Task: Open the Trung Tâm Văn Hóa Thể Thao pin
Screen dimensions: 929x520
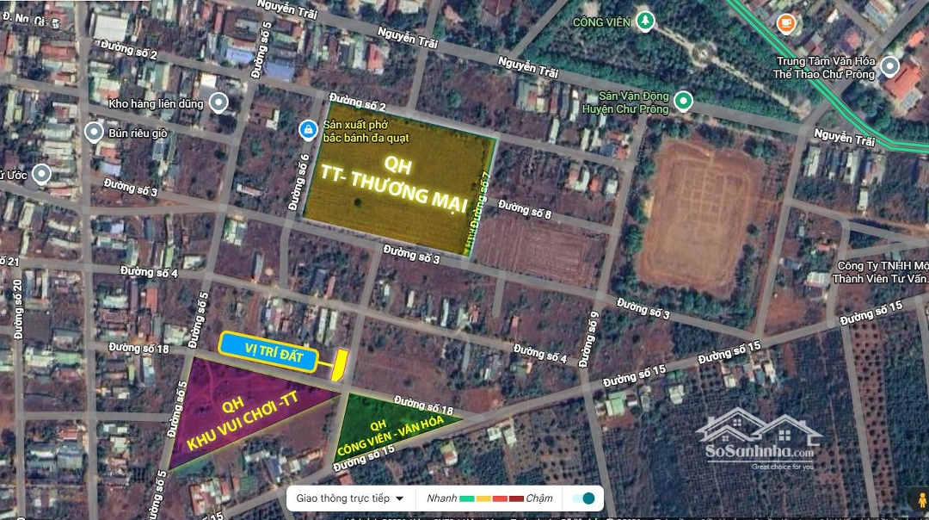Action: pos(889,66)
